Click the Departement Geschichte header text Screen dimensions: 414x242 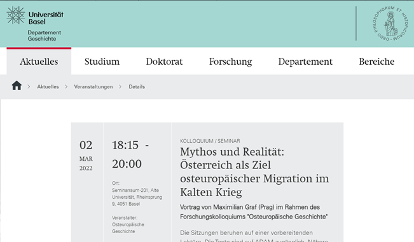pos(45,36)
